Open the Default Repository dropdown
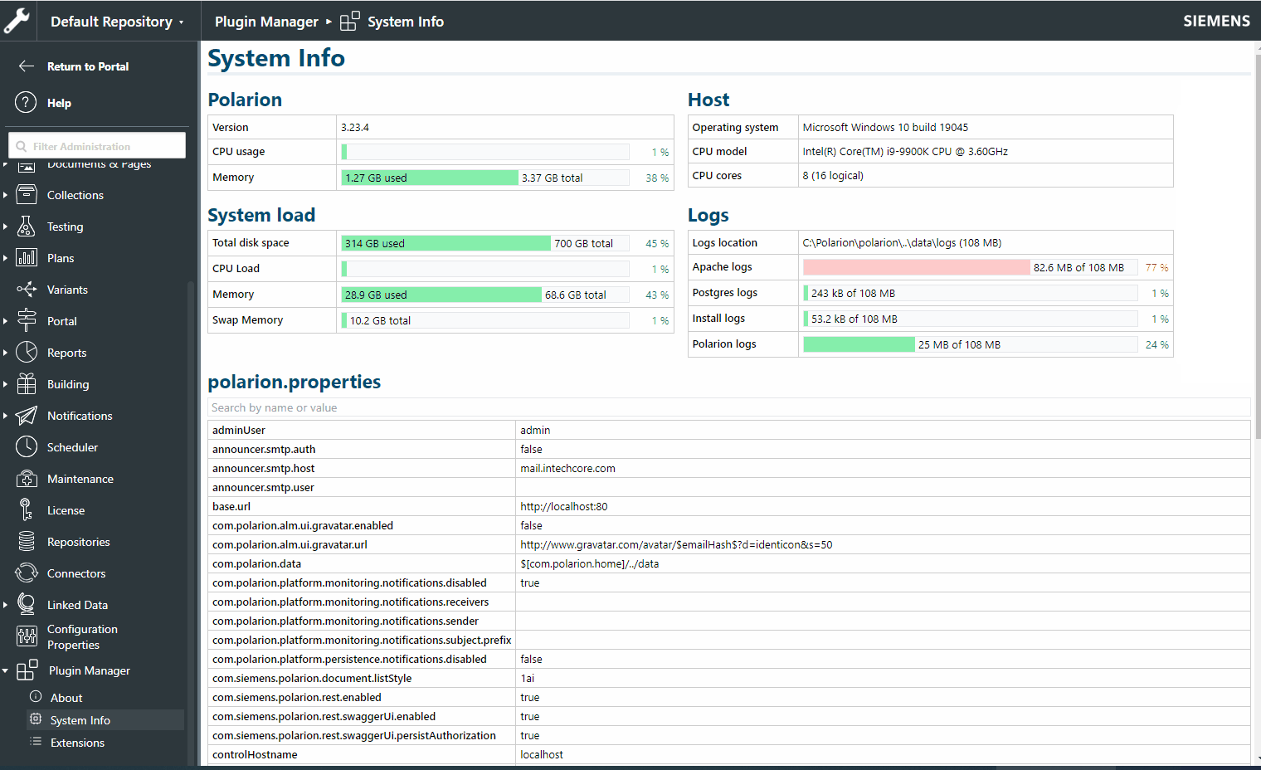 coord(117,22)
